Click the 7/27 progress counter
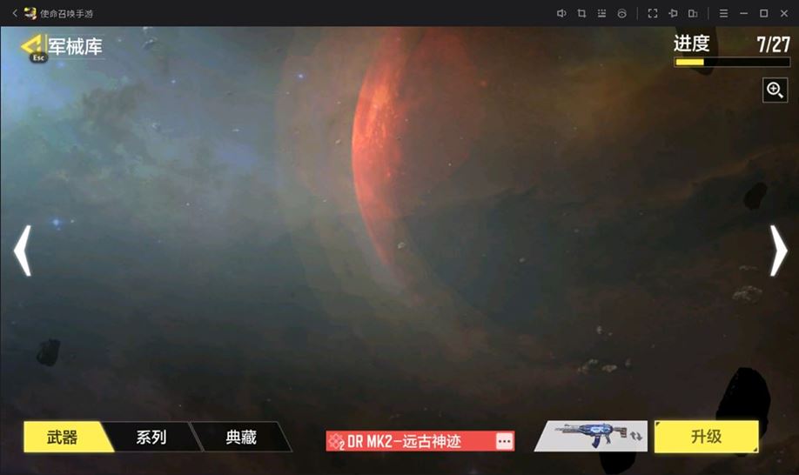The width and height of the screenshot is (799, 475). pos(773,44)
